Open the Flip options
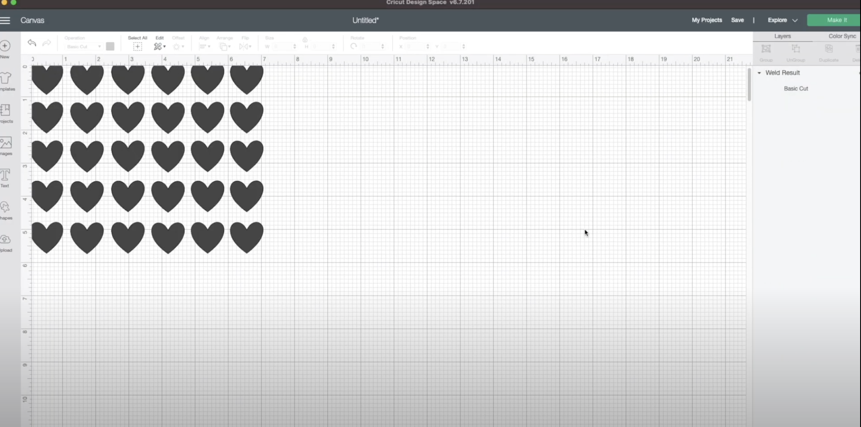 tap(245, 46)
